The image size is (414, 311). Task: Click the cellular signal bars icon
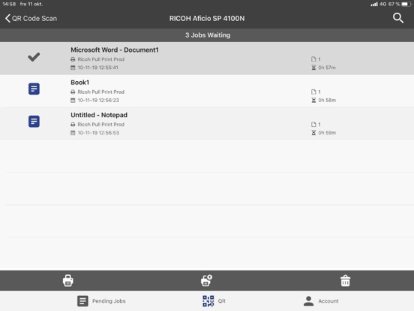pyautogui.click(x=373, y=5)
